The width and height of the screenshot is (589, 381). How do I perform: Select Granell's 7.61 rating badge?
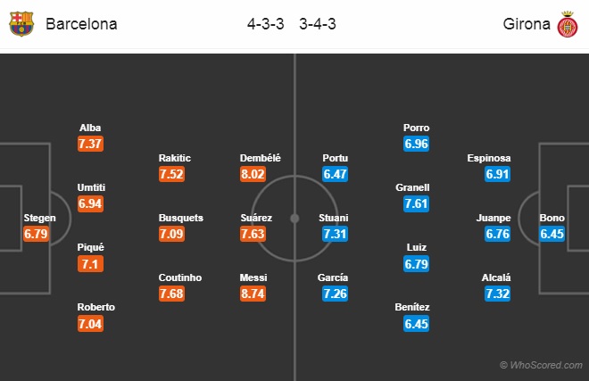[413, 204]
